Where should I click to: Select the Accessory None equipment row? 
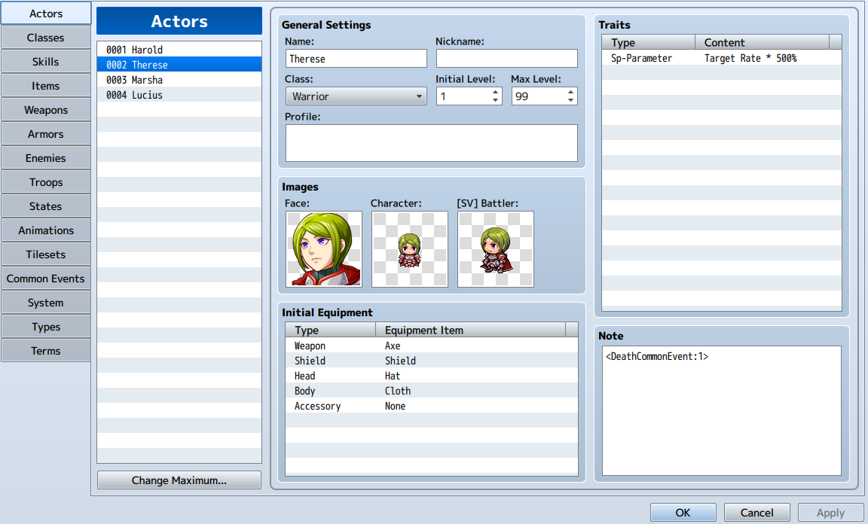coord(431,406)
